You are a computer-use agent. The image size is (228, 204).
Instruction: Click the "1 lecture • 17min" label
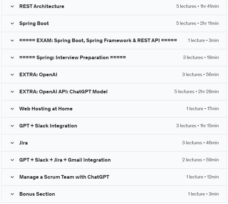click(202, 109)
